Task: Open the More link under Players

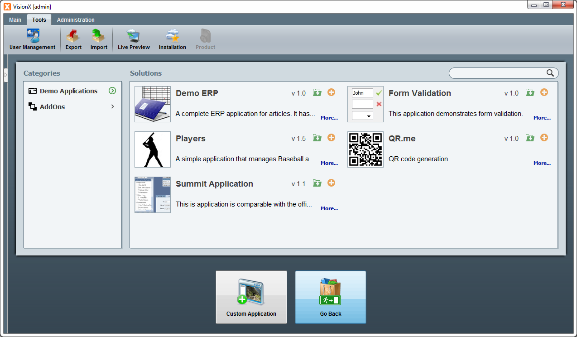Action: coord(329,163)
